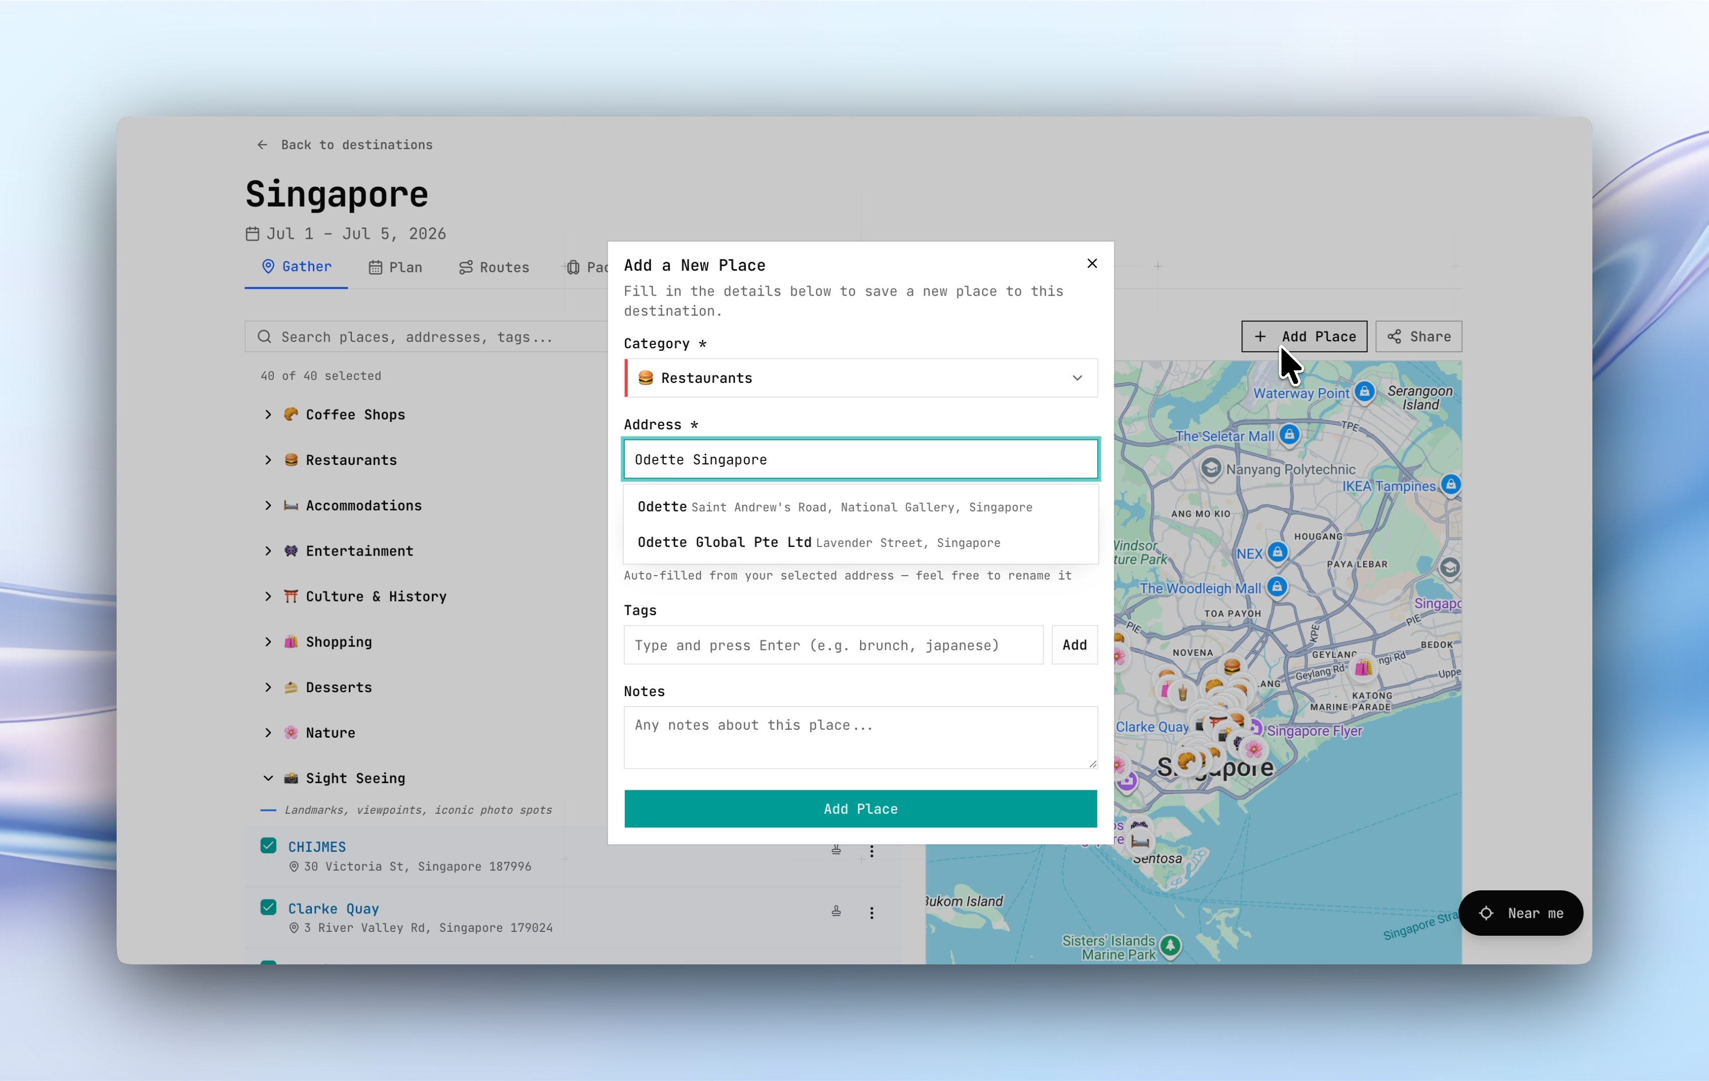Open the Clarke Quay place link

point(333,908)
